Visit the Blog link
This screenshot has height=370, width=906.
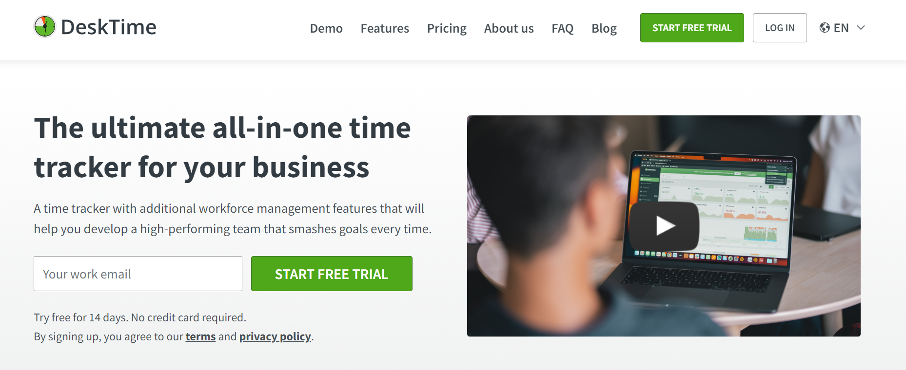[x=604, y=28]
